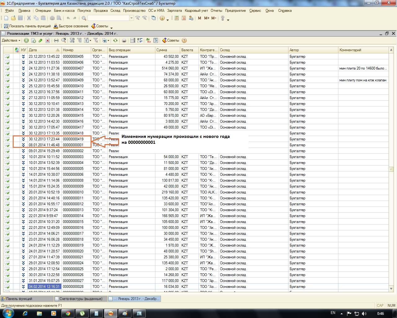Expand the Help info dropdown arrow
Image resolution: width=397 pixels, height=318 pixels.
pos(168,20)
